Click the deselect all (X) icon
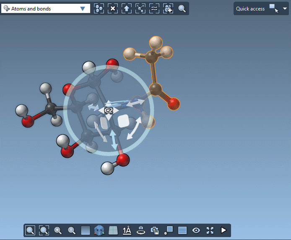 [113, 8]
